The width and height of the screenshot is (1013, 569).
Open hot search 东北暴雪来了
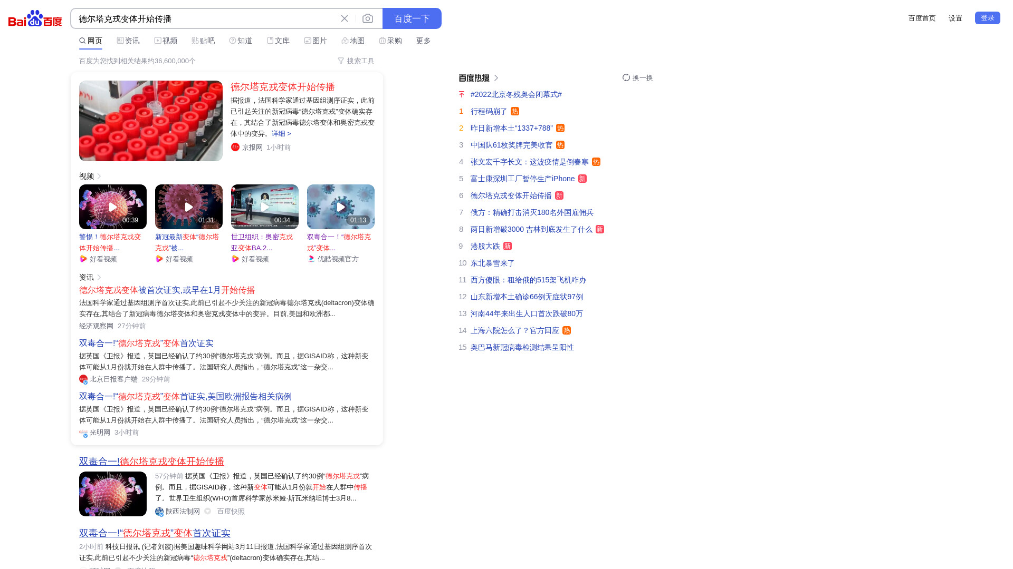[x=492, y=263]
